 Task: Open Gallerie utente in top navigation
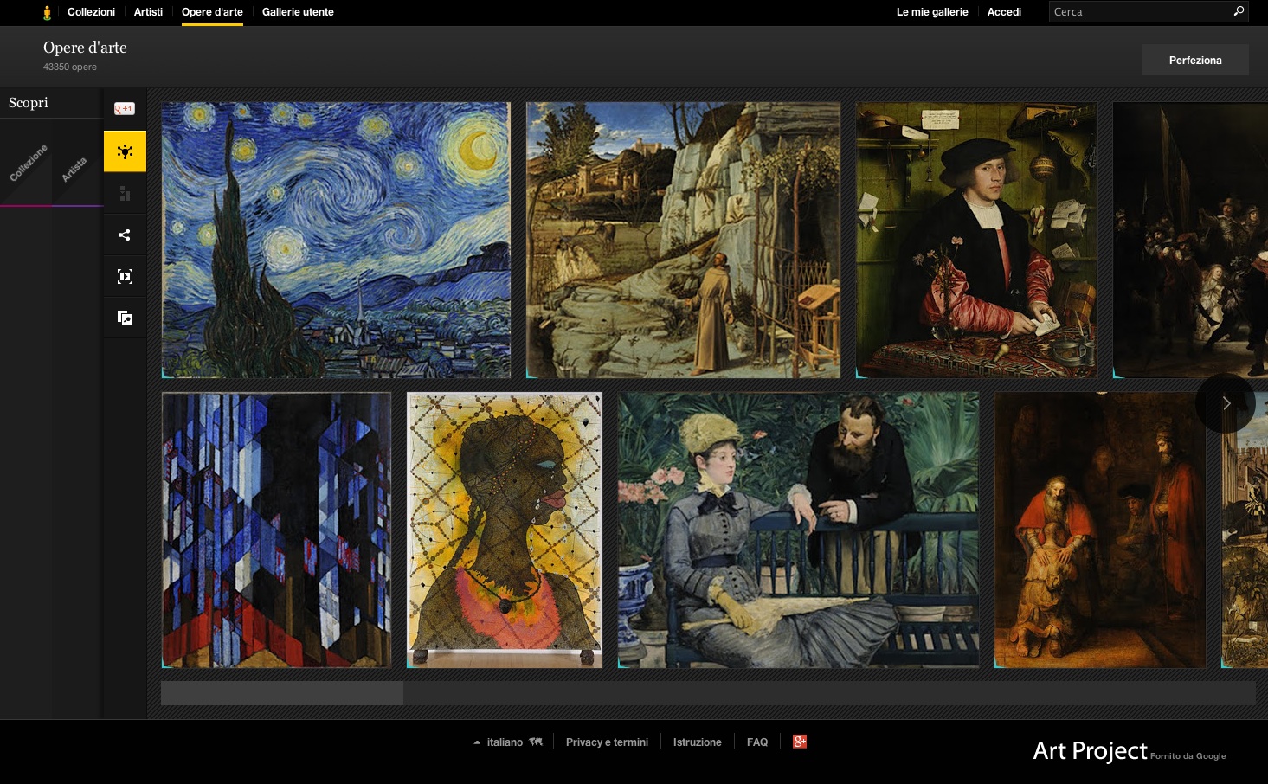[x=298, y=12]
